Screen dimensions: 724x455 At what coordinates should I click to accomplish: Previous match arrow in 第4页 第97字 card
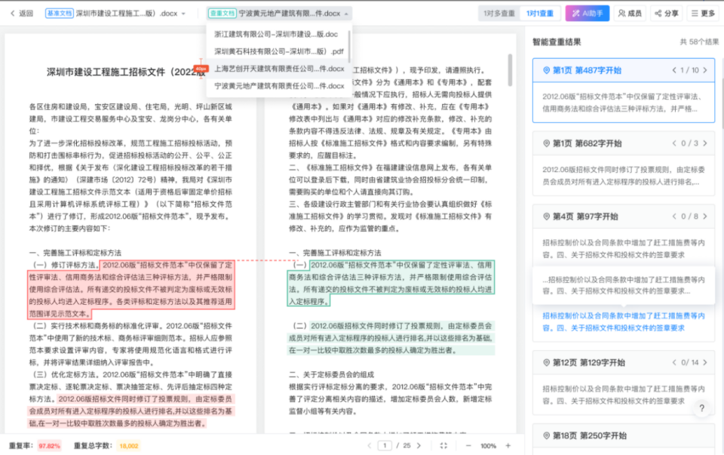pos(674,217)
